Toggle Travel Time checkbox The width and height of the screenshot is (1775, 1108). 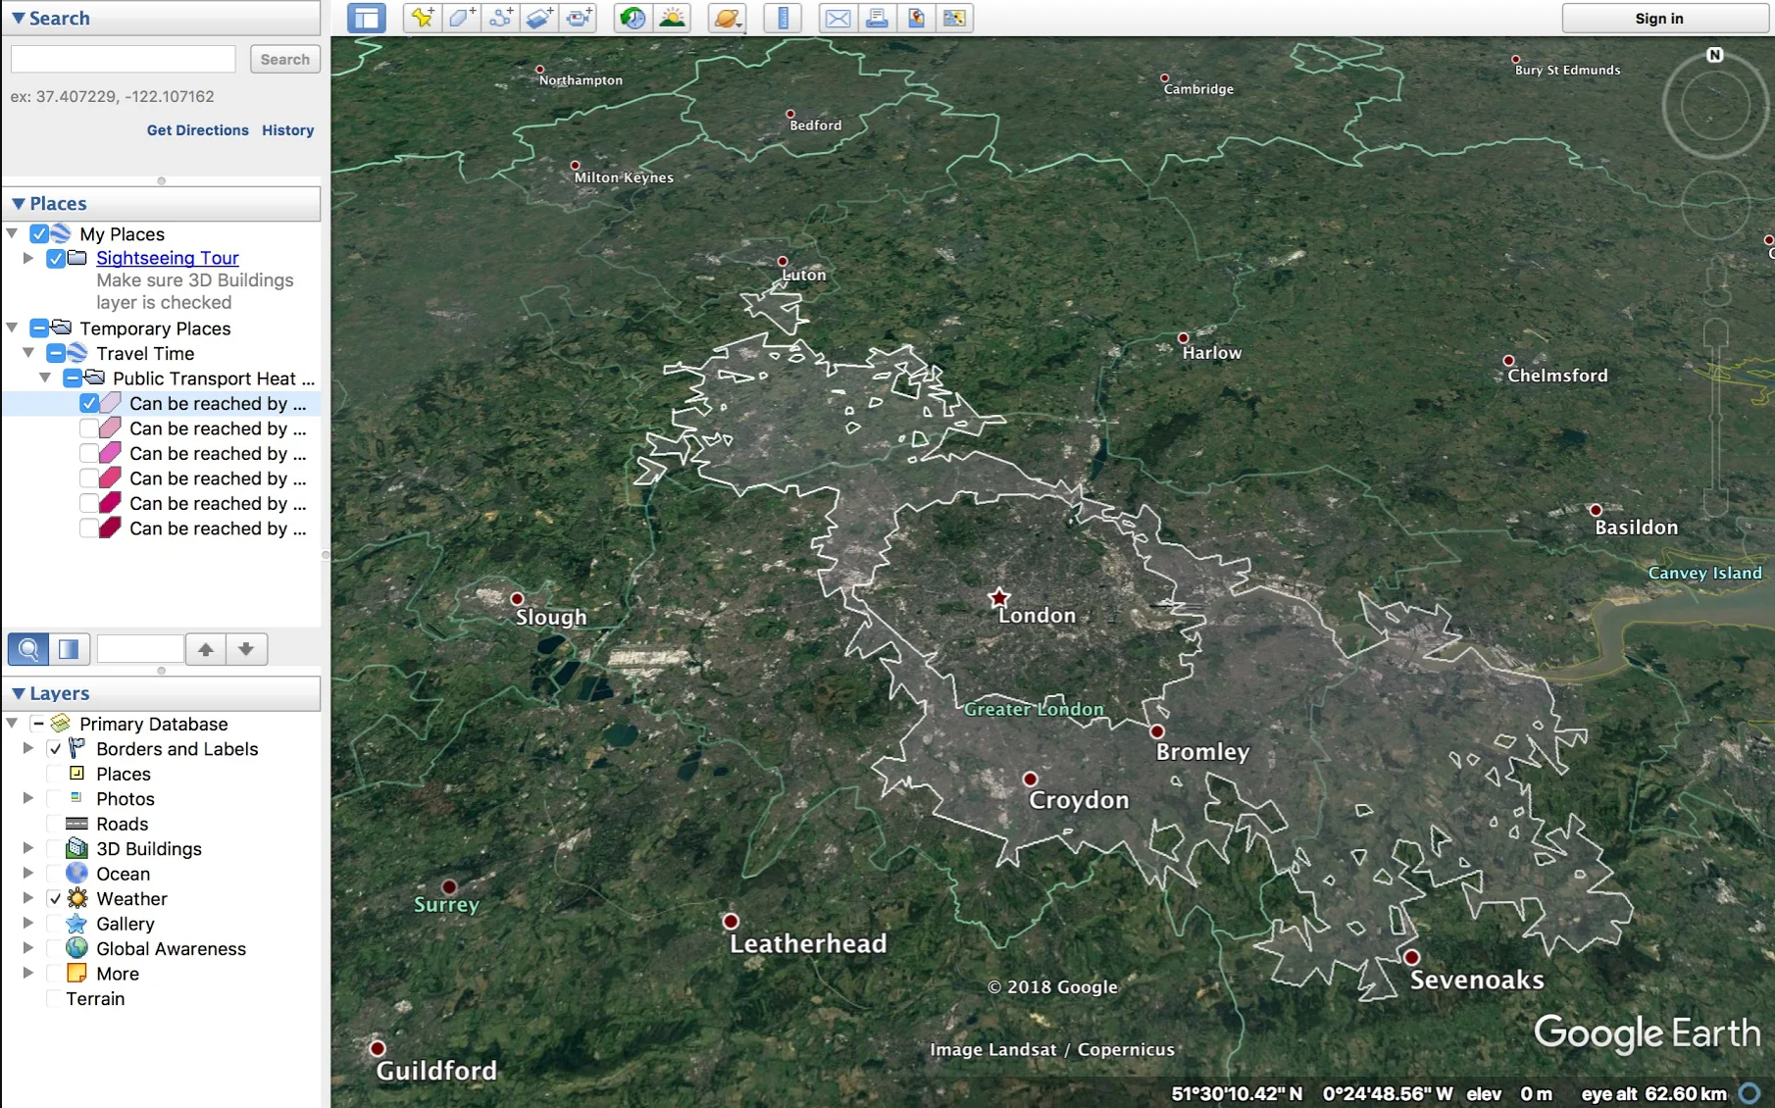[x=56, y=353]
